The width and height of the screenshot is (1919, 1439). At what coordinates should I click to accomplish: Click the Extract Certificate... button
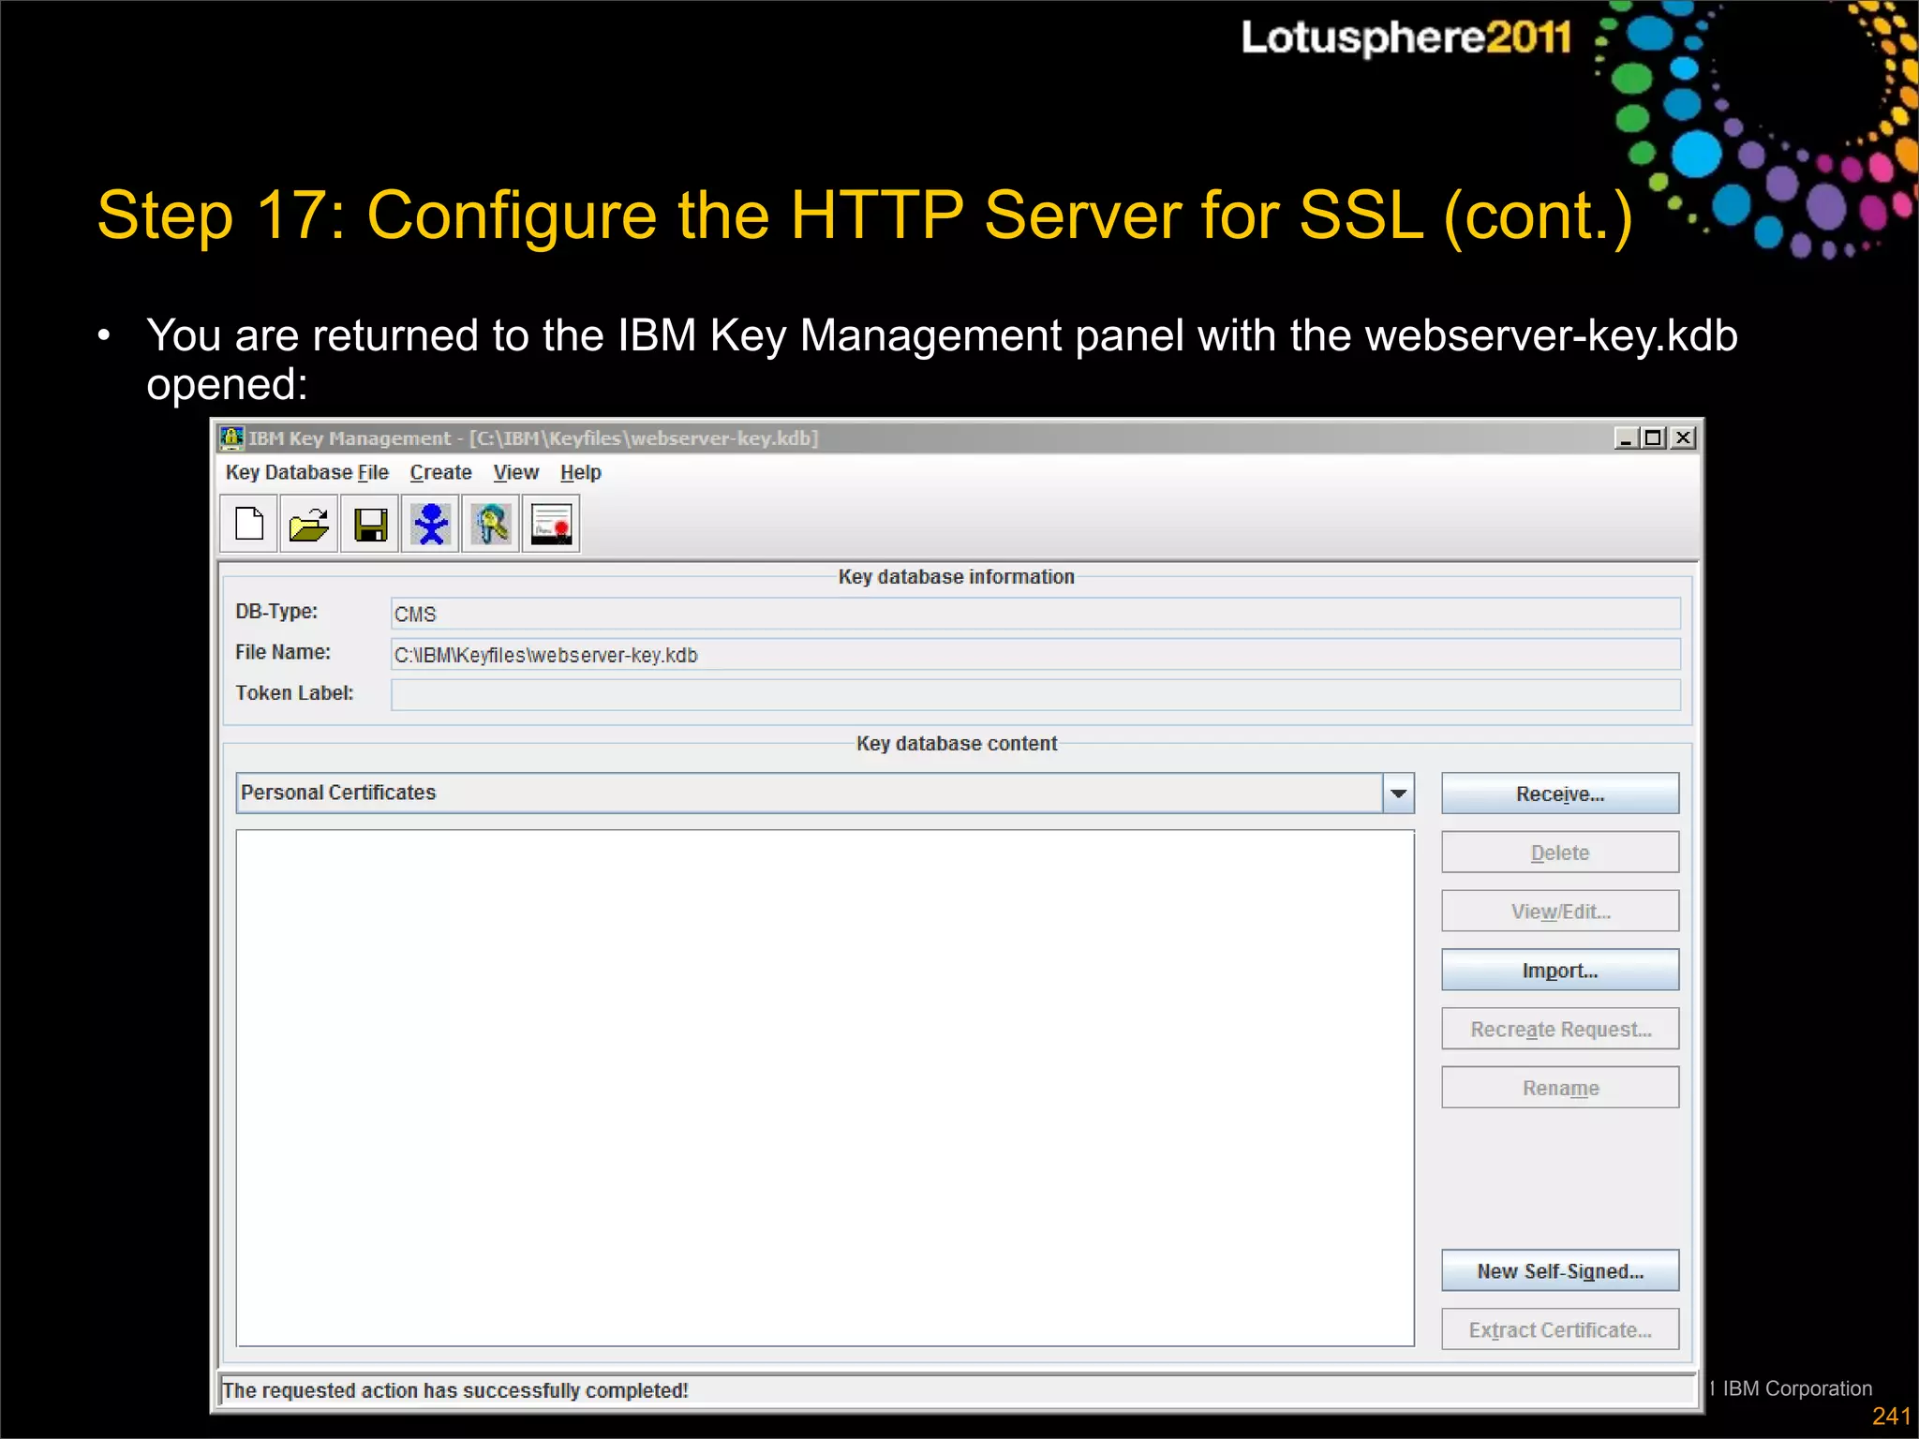(1560, 1330)
